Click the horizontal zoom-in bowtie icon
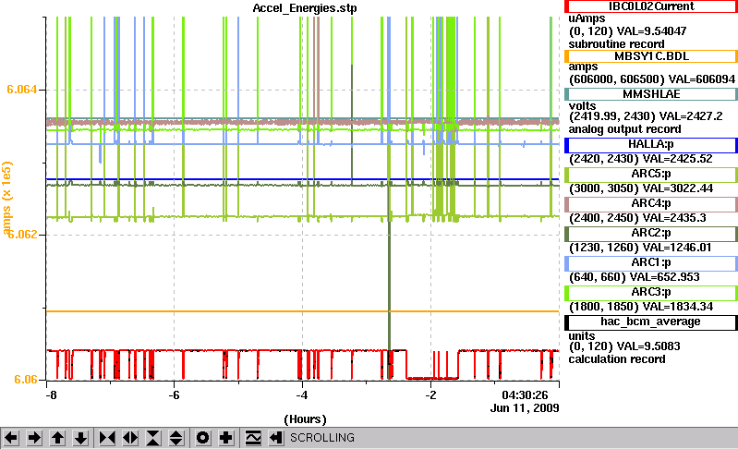This screenshot has width=738, height=449. pos(107,438)
